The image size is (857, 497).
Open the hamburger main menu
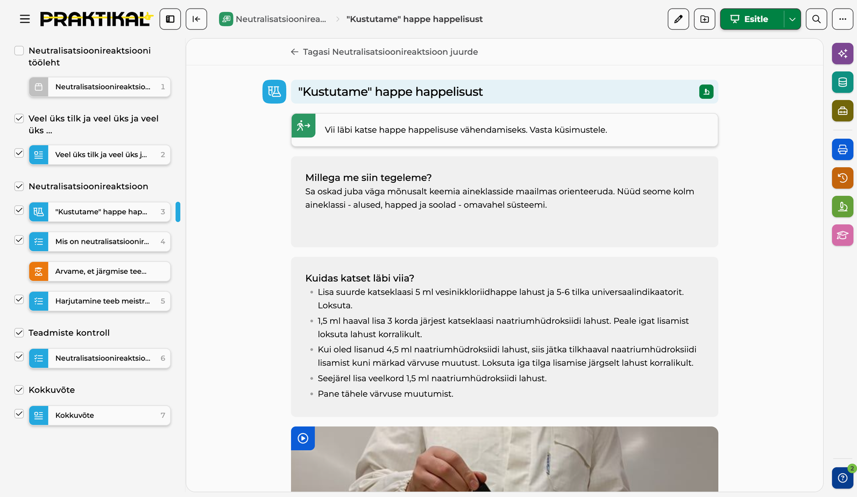25,19
